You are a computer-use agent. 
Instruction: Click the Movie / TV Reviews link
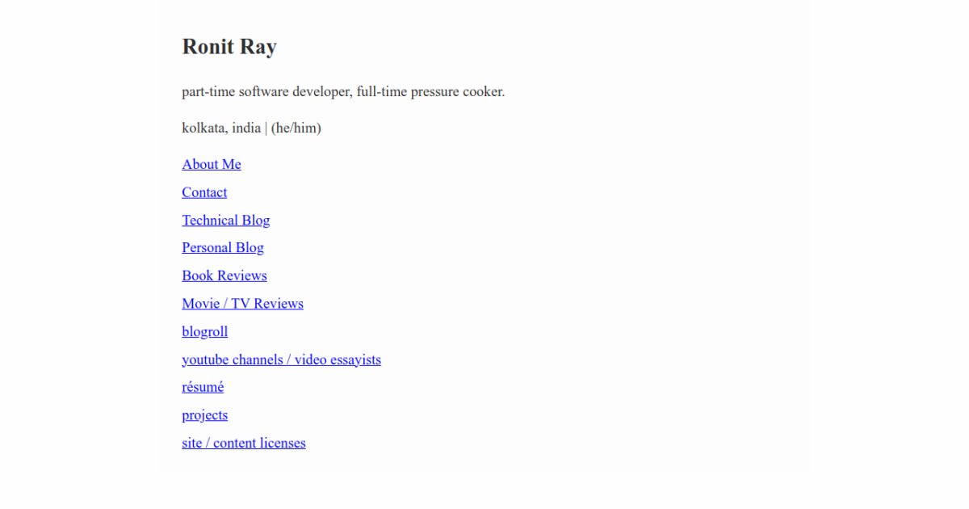(242, 304)
